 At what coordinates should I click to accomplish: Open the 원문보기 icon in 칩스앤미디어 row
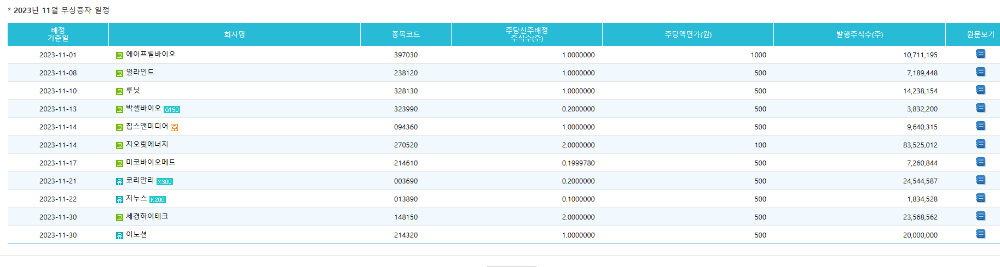(x=980, y=126)
